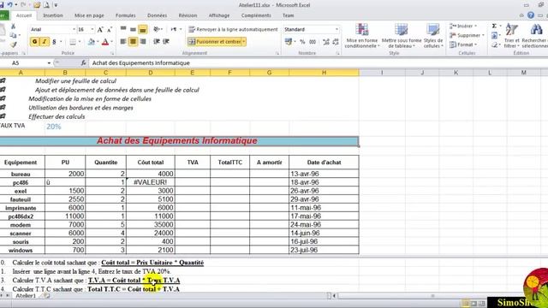Open Excel Help question mark icon

[x=531, y=15]
